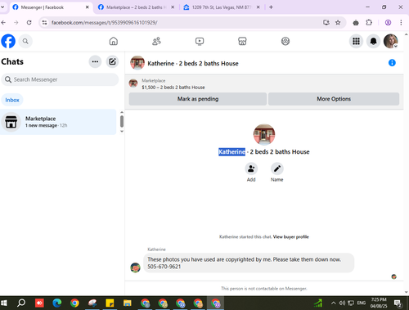Open Sticky Notes from taskbar
This screenshot has height=310, width=409.
(x=110, y=303)
